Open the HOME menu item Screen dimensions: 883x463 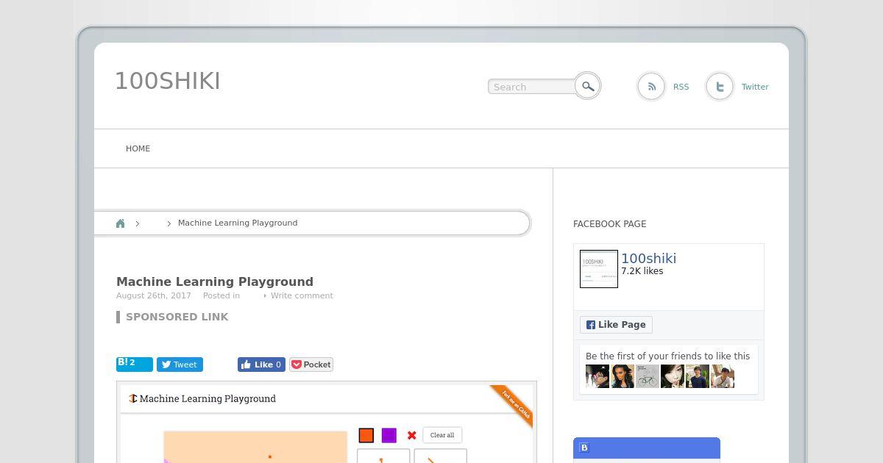[x=138, y=148]
